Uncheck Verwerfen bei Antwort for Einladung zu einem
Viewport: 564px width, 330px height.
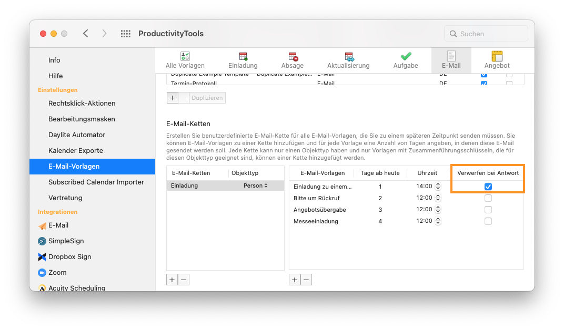[x=488, y=187]
